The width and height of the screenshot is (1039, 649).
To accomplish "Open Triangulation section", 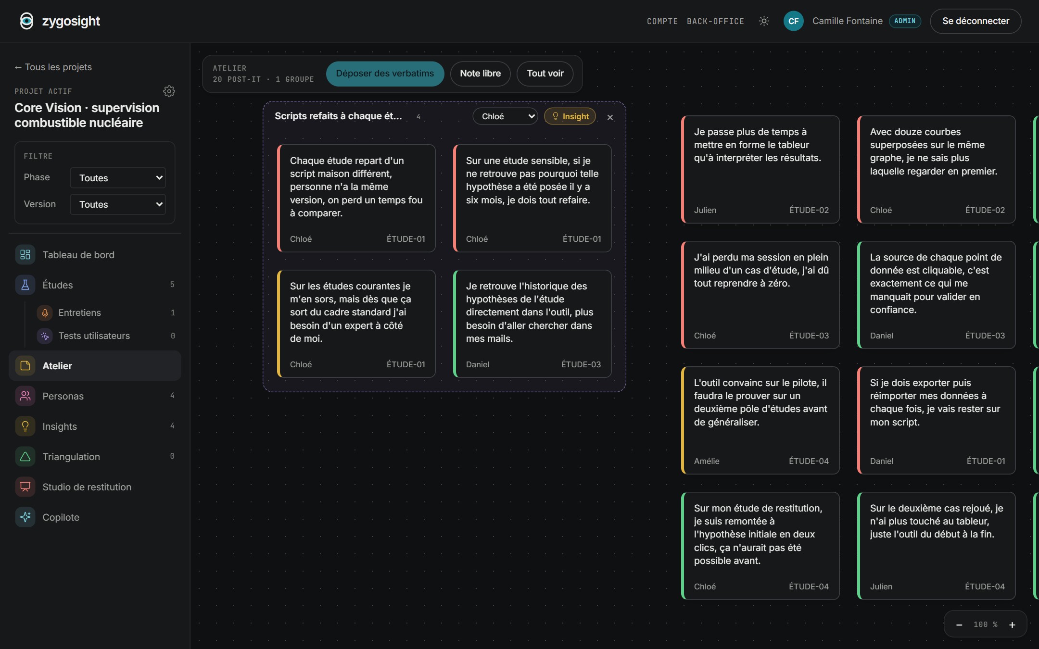I will click(95, 457).
